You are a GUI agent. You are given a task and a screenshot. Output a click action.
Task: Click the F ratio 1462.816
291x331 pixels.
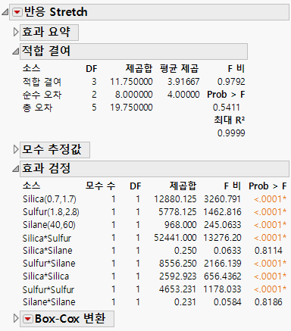[x=222, y=212]
